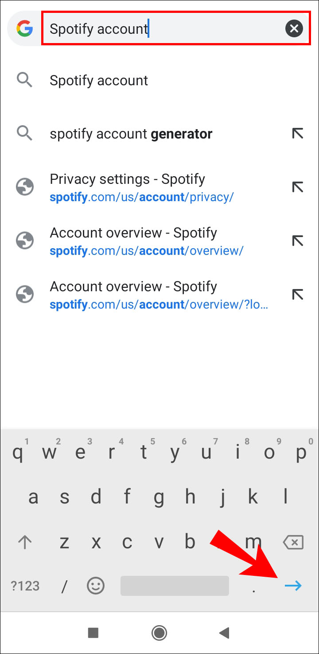Open Account overview suggestion with ?lo… URL

tap(159, 295)
